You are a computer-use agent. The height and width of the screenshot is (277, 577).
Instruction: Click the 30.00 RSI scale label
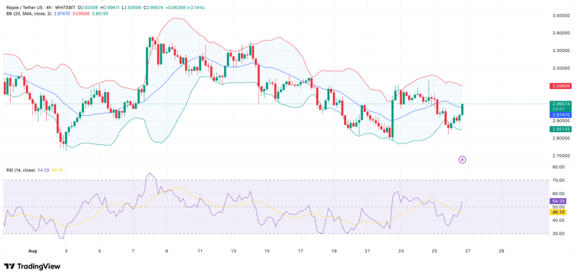pyautogui.click(x=559, y=233)
